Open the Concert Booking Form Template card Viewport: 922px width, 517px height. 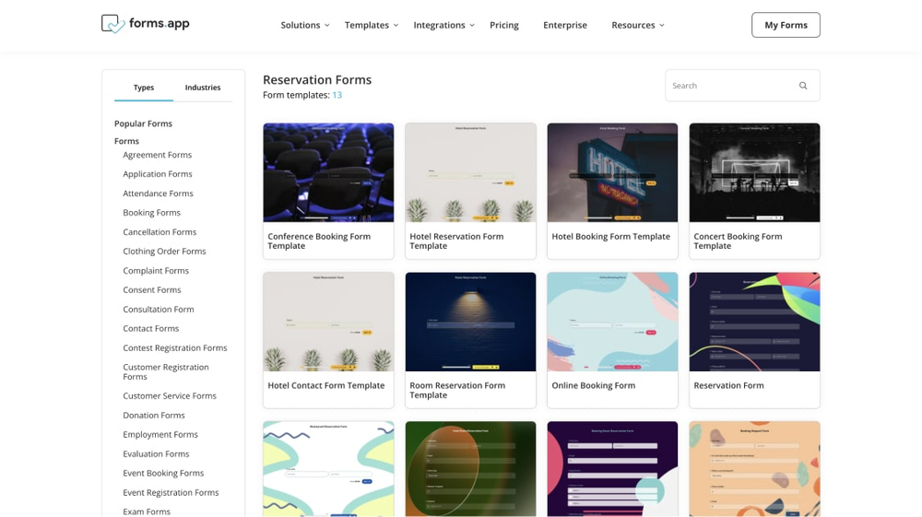pyautogui.click(x=754, y=173)
